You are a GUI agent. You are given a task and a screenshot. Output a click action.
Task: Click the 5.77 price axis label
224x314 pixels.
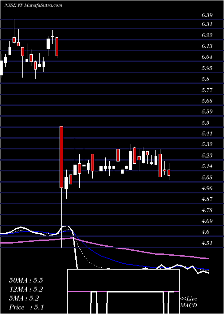(x=207, y=90)
